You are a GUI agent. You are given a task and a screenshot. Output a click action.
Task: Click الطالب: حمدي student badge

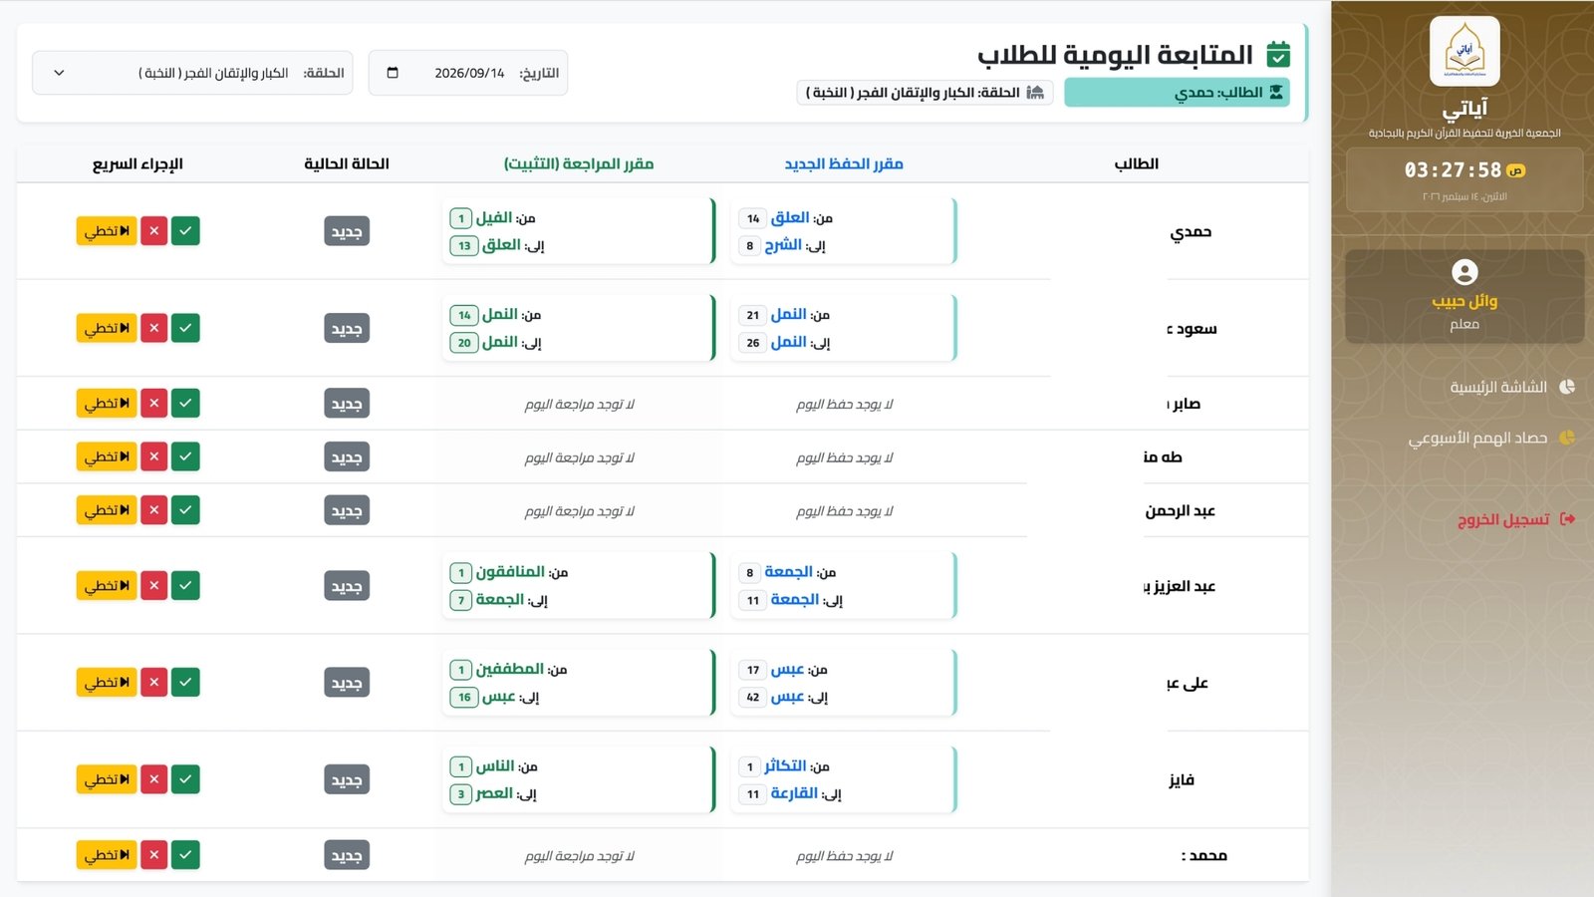tap(1177, 93)
